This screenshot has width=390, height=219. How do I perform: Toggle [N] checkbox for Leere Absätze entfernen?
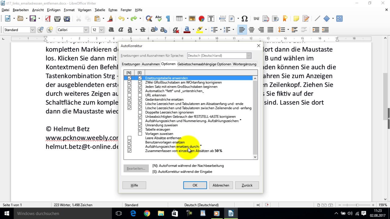(129, 138)
